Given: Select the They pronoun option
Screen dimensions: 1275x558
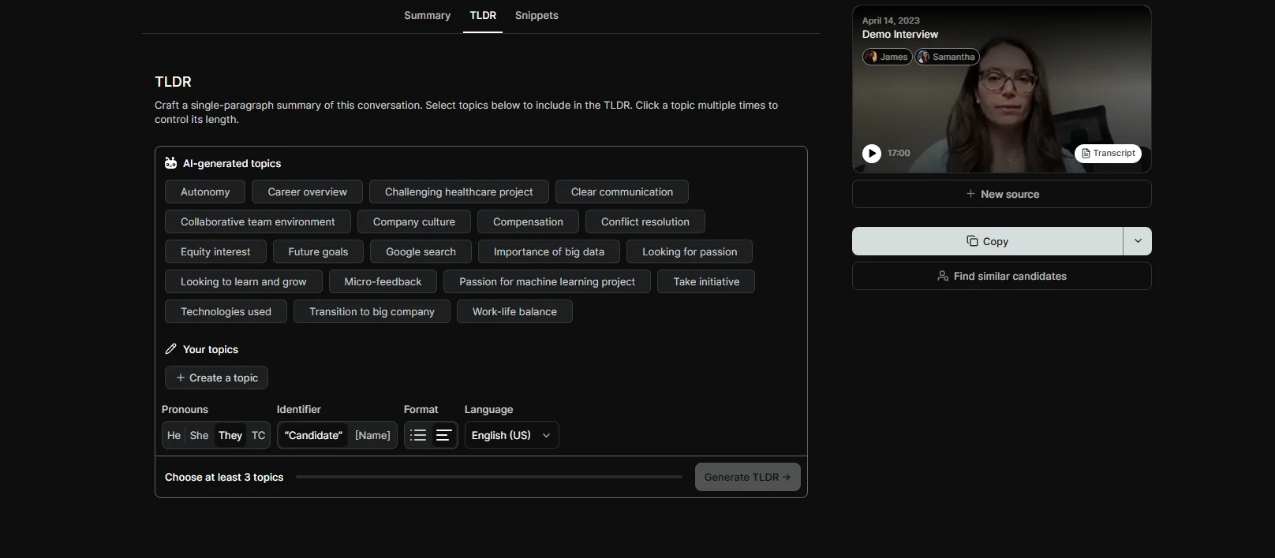Looking at the screenshot, I should (x=230, y=435).
